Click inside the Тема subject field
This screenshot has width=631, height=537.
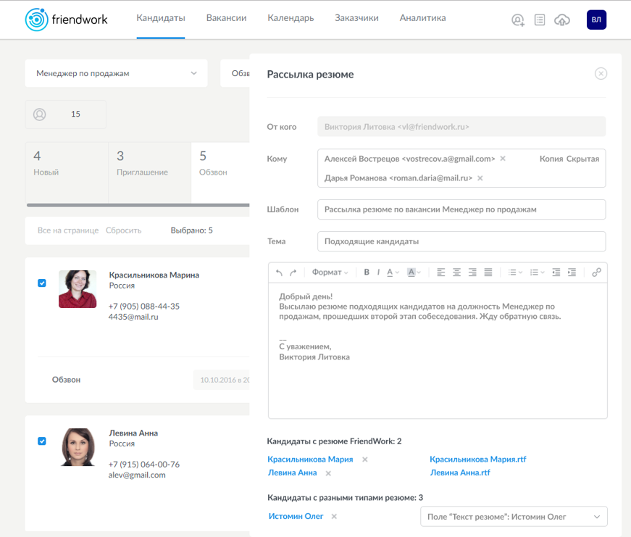click(461, 241)
